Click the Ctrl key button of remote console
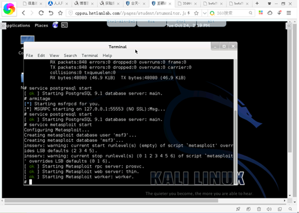Image resolution: width=299 pixels, height=213 pixels. 181,23
